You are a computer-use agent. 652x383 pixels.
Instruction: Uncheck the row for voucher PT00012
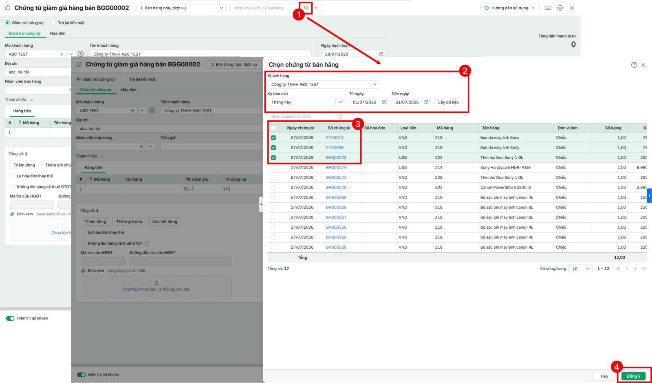pyautogui.click(x=273, y=138)
